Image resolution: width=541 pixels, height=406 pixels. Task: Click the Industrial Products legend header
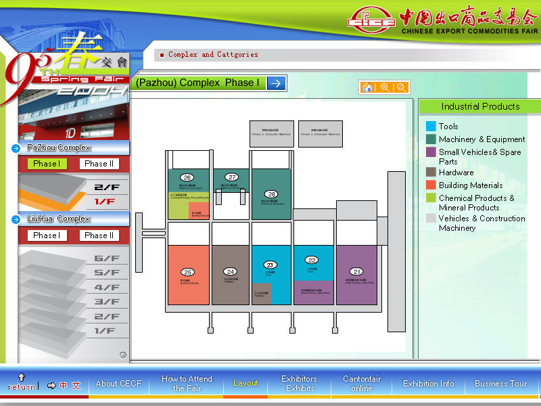[480, 107]
